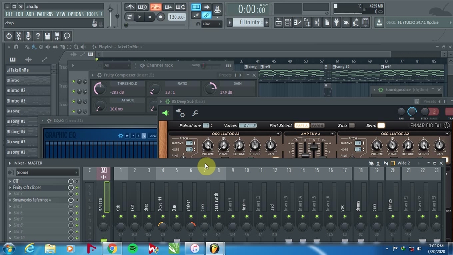Toggle Fruity soft clipper enable LED
The image size is (453, 255).
pyautogui.click(x=77, y=188)
